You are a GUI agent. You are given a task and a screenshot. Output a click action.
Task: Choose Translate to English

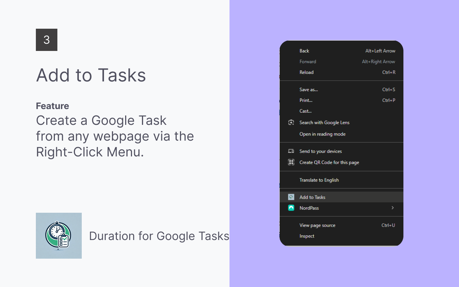341,180
